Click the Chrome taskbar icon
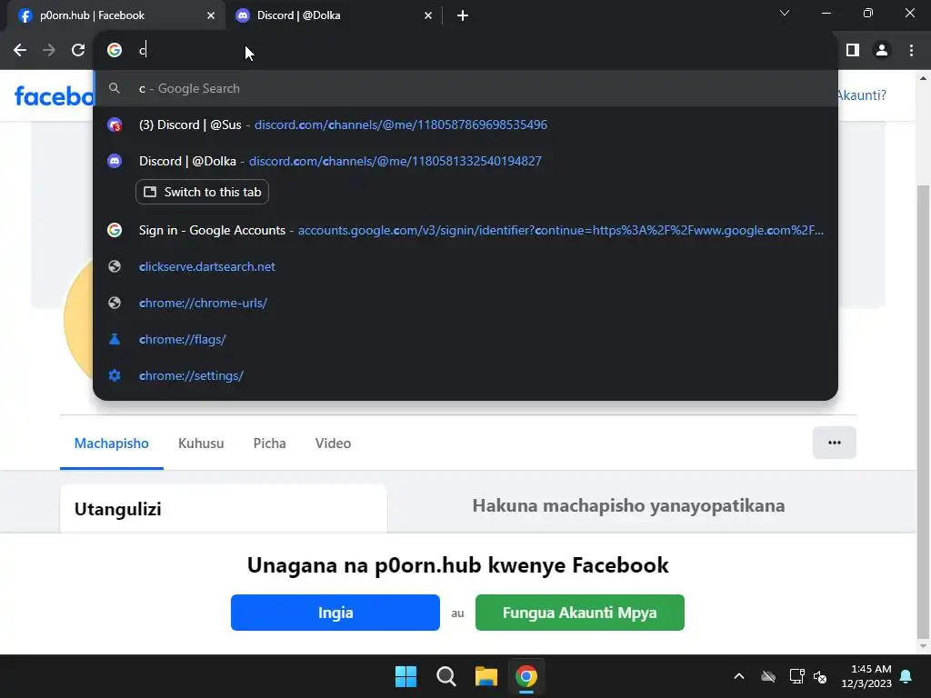 (x=526, y=676)
